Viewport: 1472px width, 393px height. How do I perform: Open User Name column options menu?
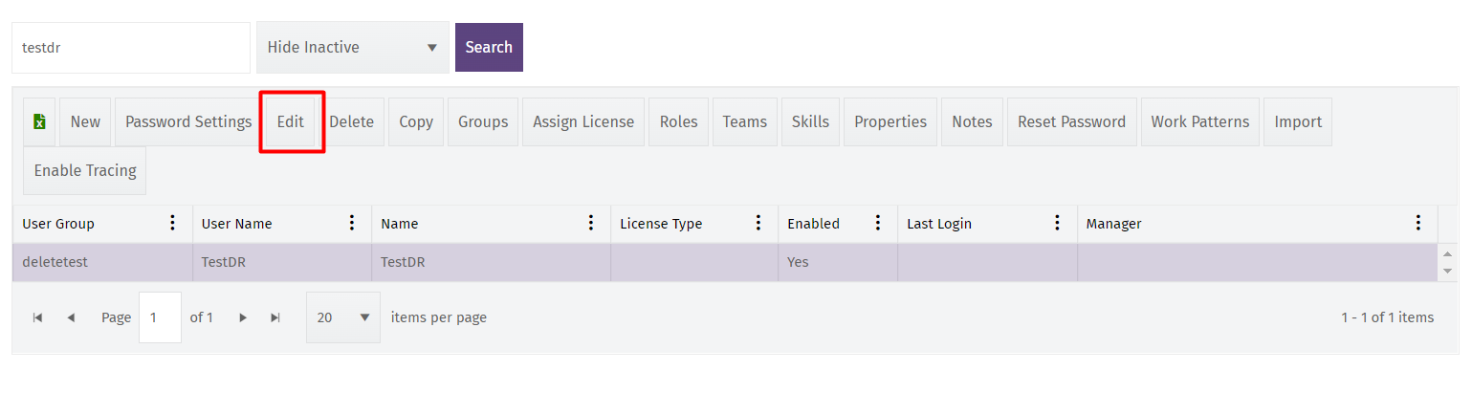[351, 223]
